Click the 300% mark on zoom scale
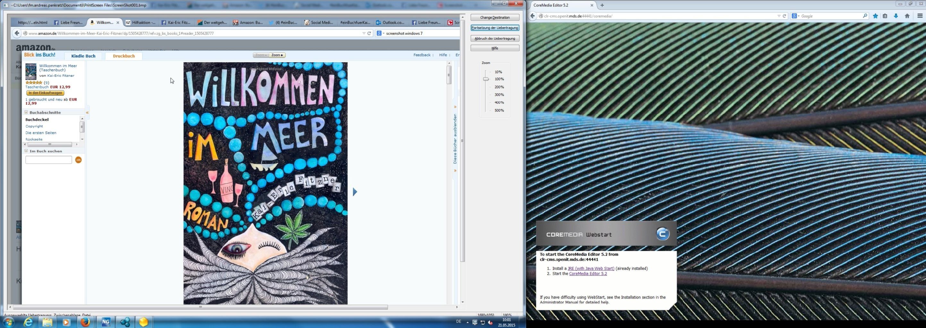This screenshot has height=328, width=926. point(499,95)
